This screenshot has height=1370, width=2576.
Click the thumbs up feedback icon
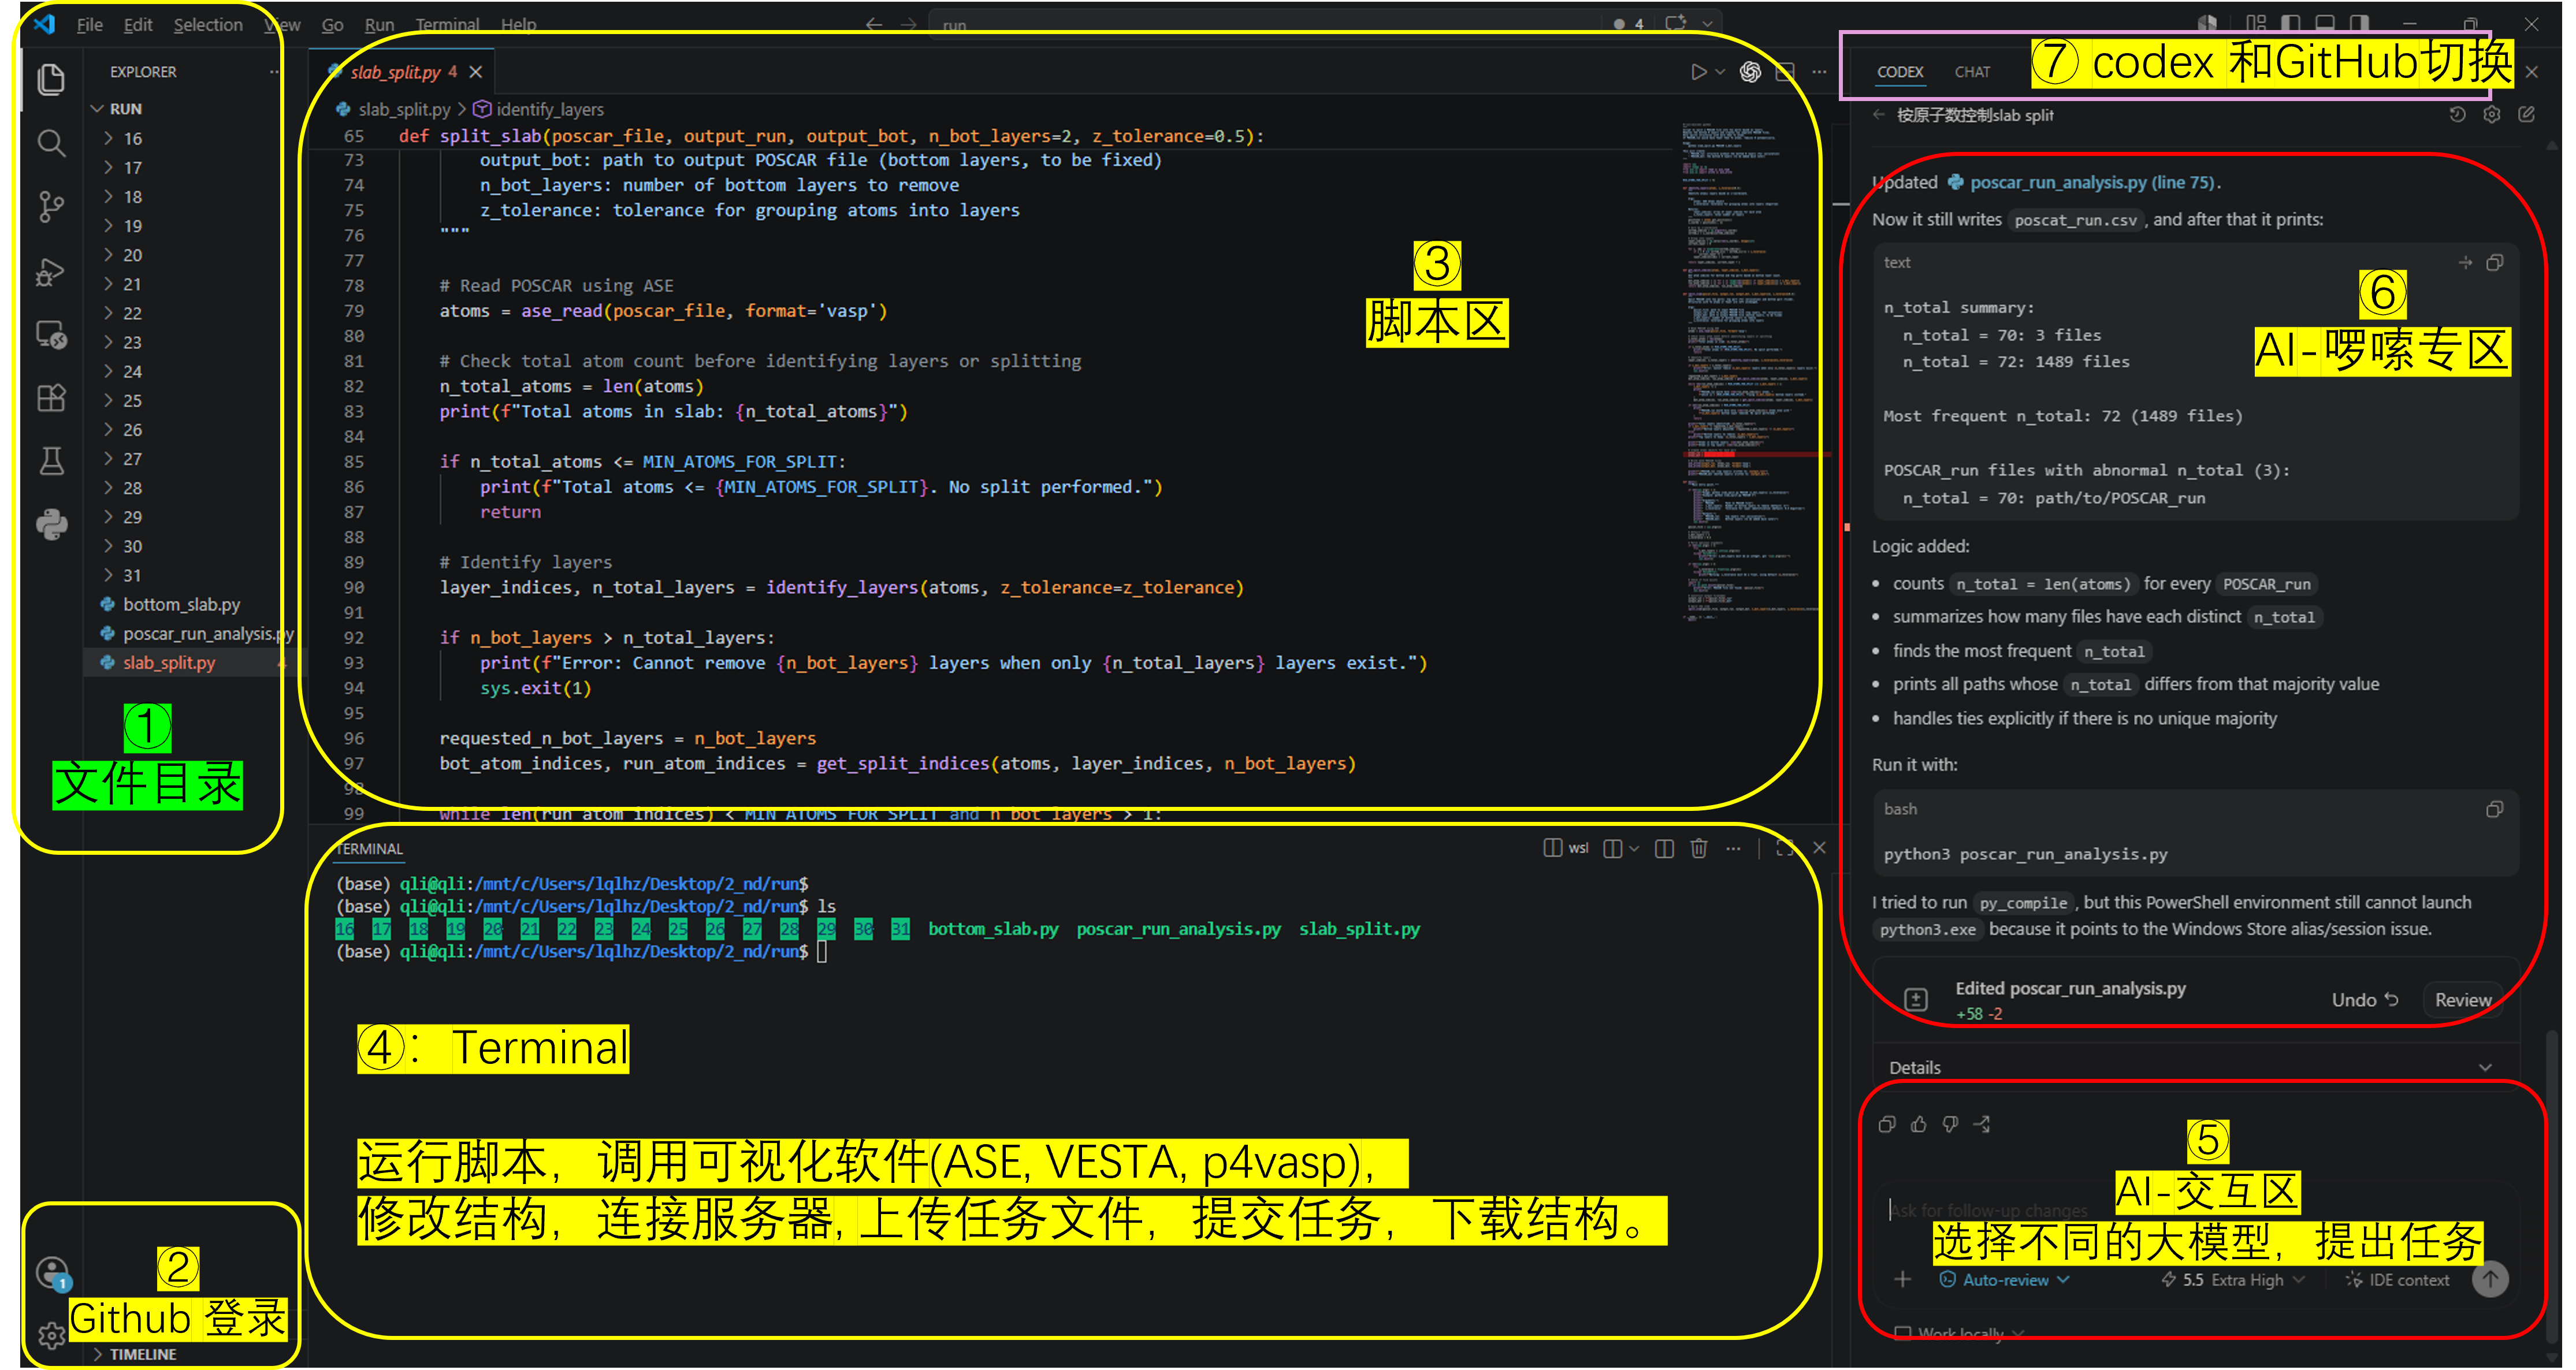(x=1918, y=1124)
